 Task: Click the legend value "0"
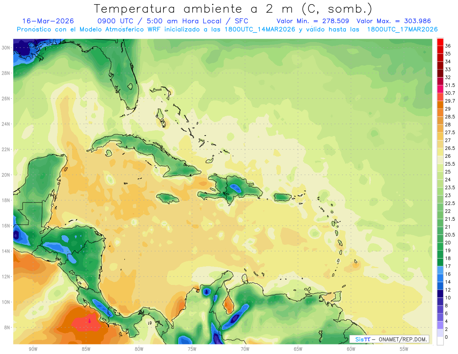click(x=447, y=337)
